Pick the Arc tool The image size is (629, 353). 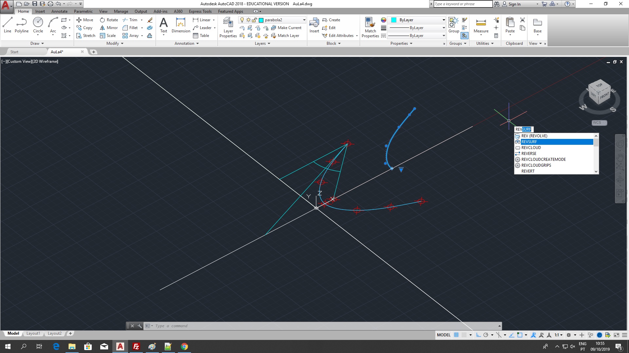pyautogui.click(x=53, y=25)
